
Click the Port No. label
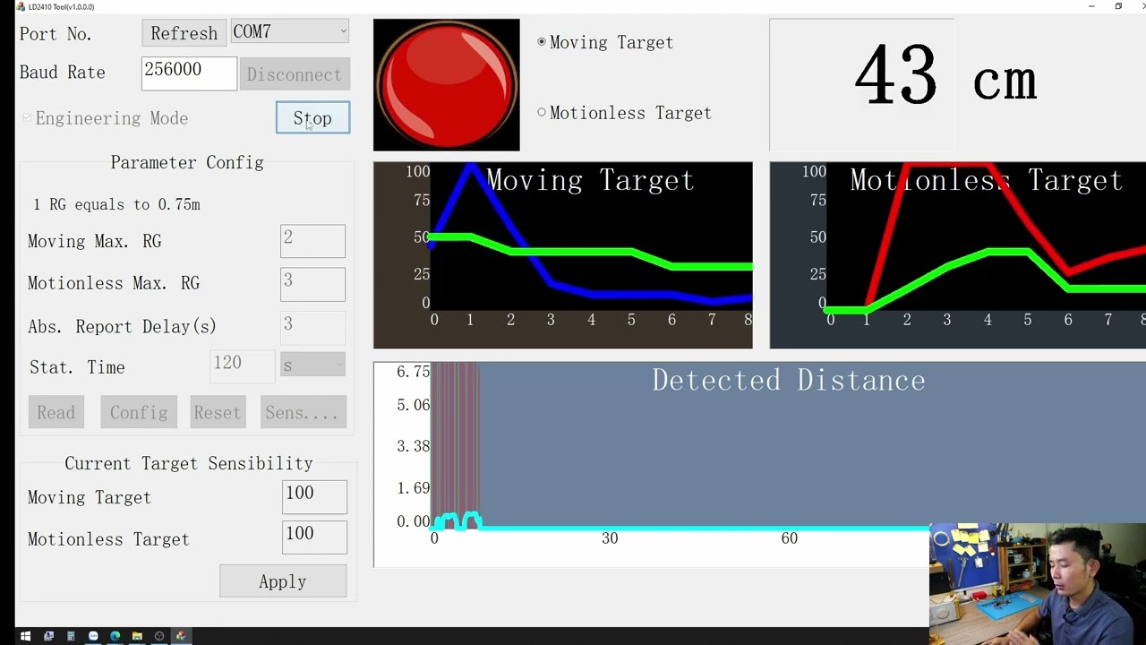[x=56, y=34]
